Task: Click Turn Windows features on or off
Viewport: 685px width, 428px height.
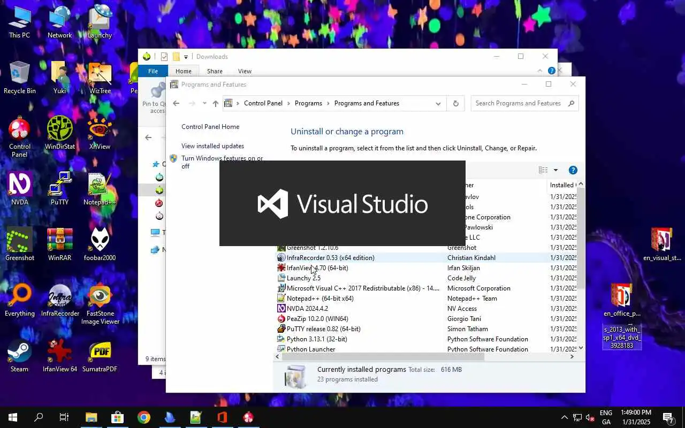Action: [222, 162]
